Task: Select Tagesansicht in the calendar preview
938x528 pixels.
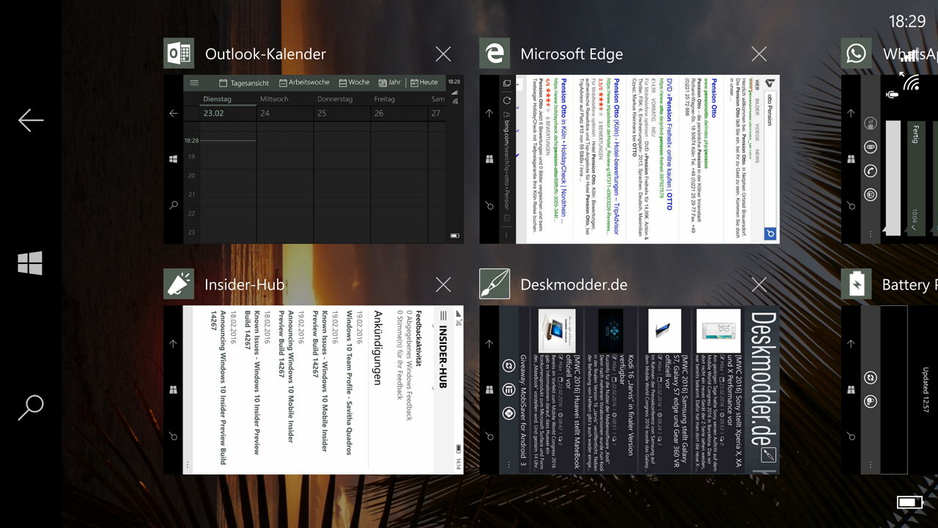Action: (244, 83)
